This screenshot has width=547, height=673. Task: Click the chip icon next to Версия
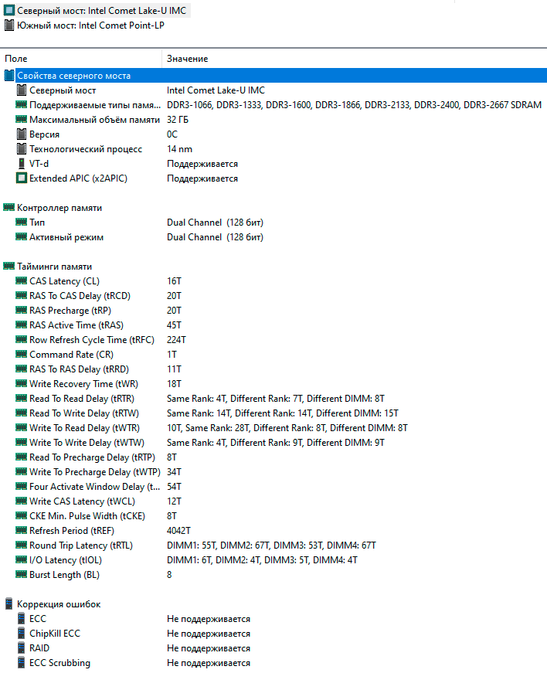[x=21, y=134]
